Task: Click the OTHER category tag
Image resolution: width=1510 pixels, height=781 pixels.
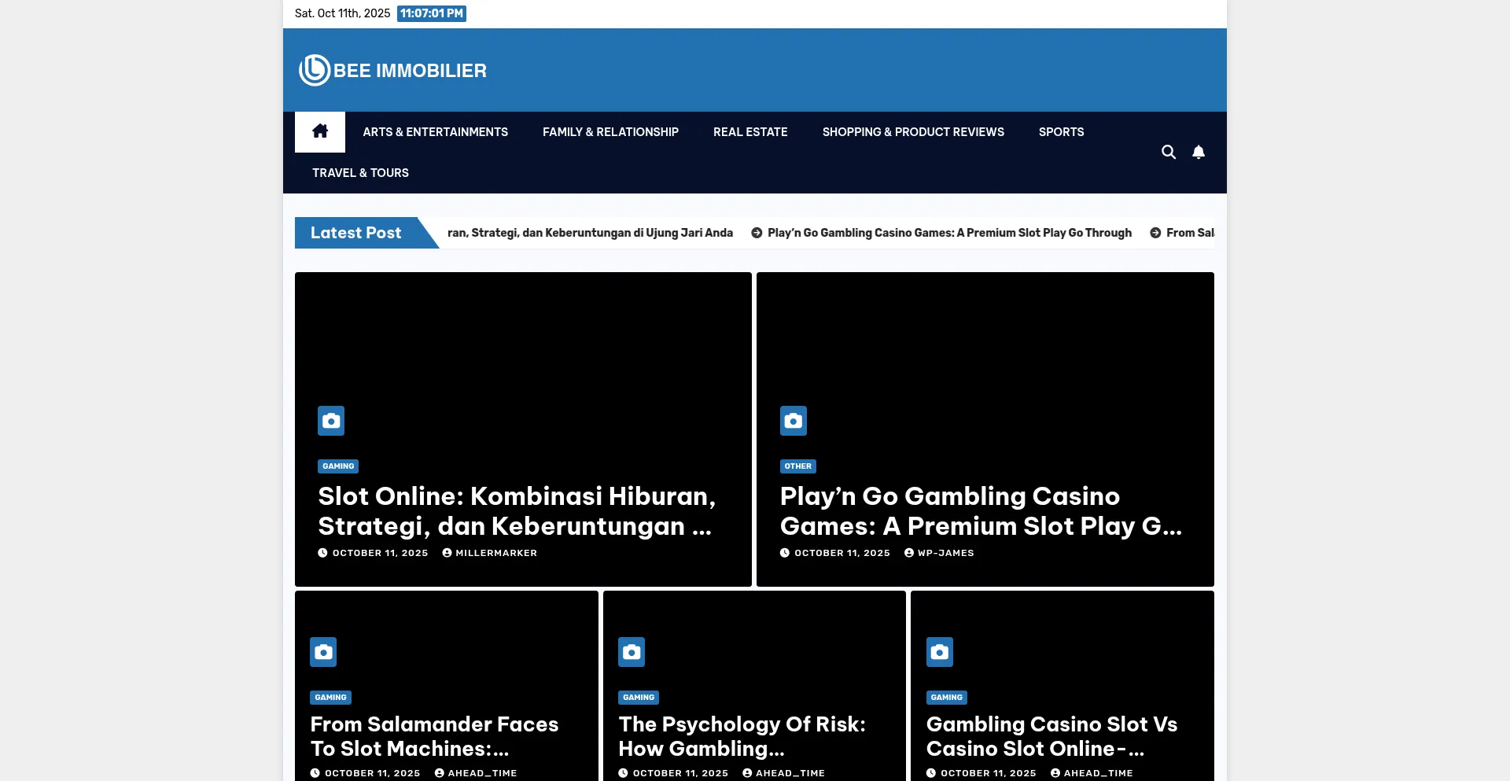Action: [x=797, y=466]
